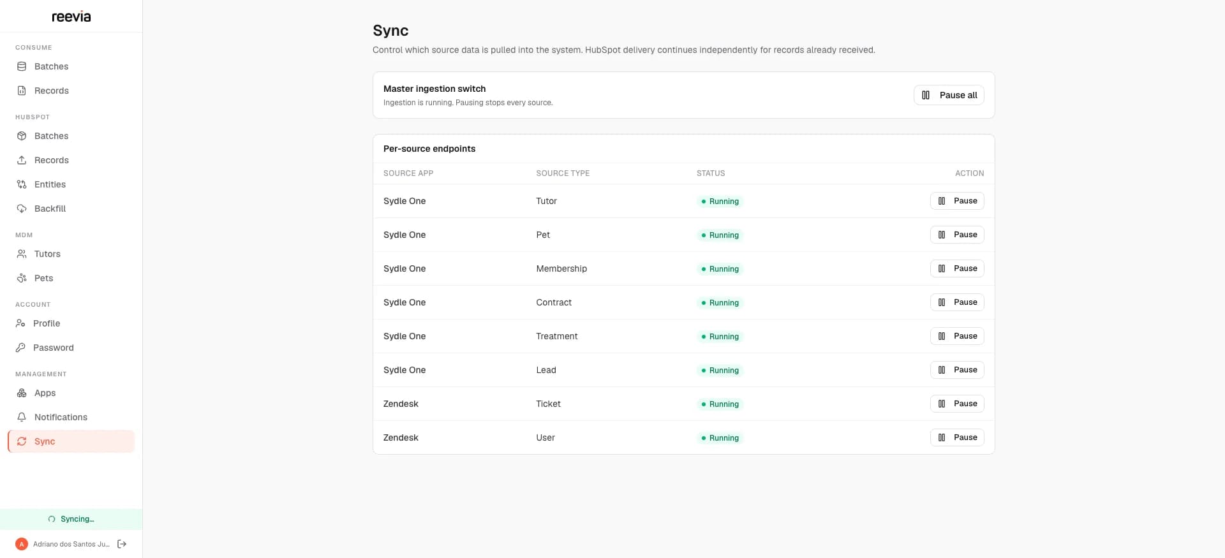Viewport: 1225px width, 558px height.
Task: Click the 'Per-source endpoints' heading
Action: coord(429,149)
